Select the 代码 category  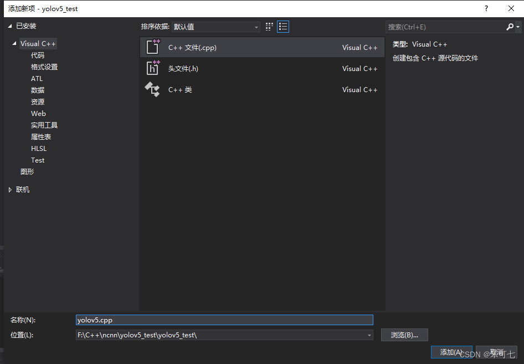[38, 55]
